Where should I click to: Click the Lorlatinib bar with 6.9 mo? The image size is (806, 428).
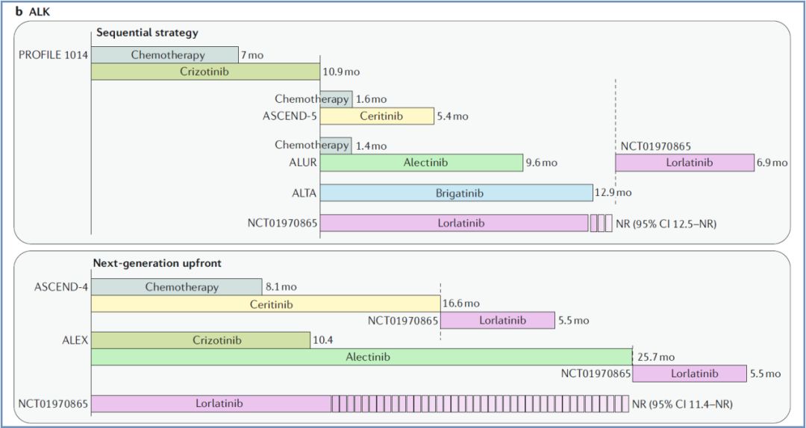coord(684,163)
